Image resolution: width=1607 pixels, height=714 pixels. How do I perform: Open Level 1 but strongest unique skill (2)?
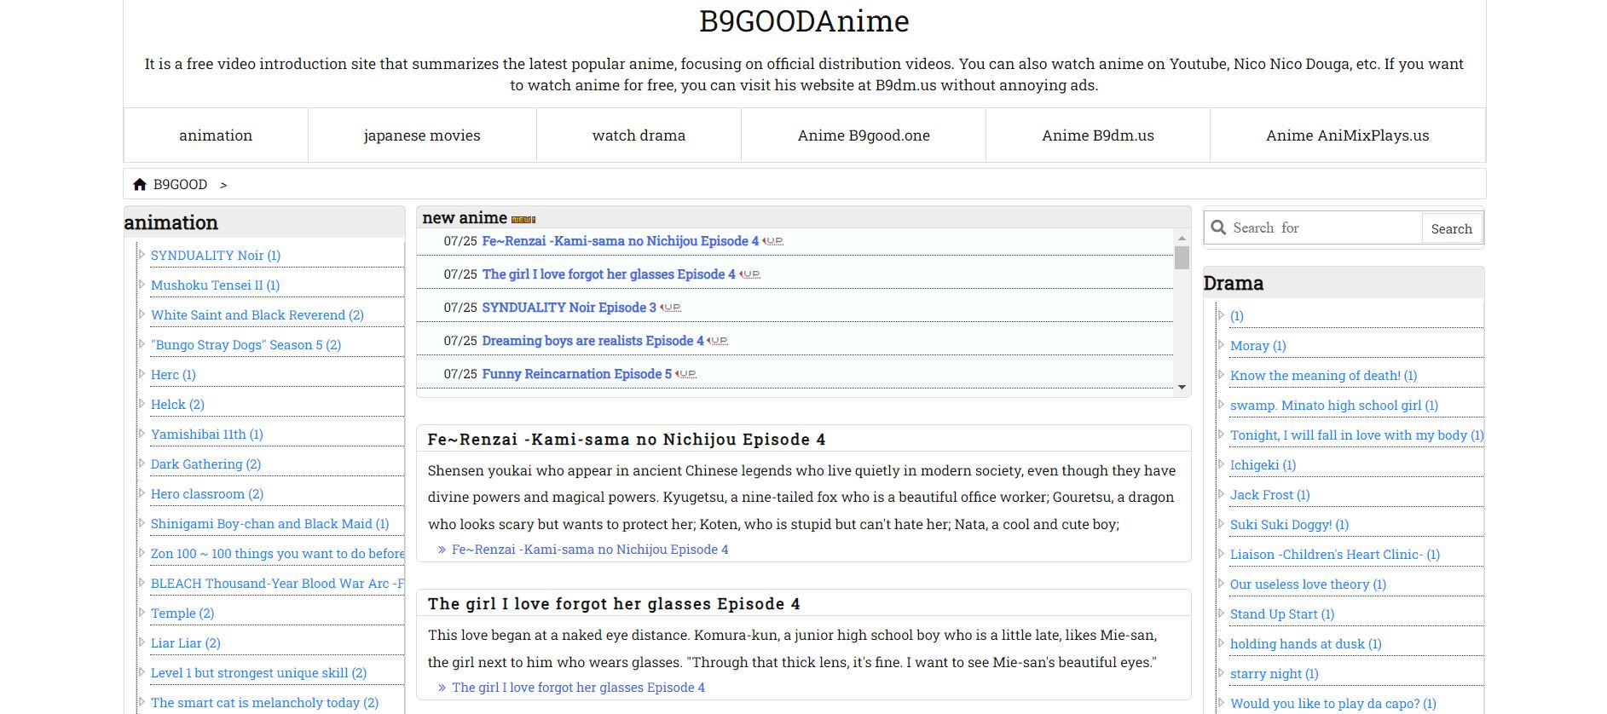coord(258,672)
